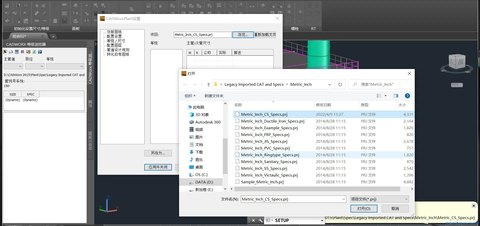Expand the 文件名 combo box dropdown

(344, 199)
